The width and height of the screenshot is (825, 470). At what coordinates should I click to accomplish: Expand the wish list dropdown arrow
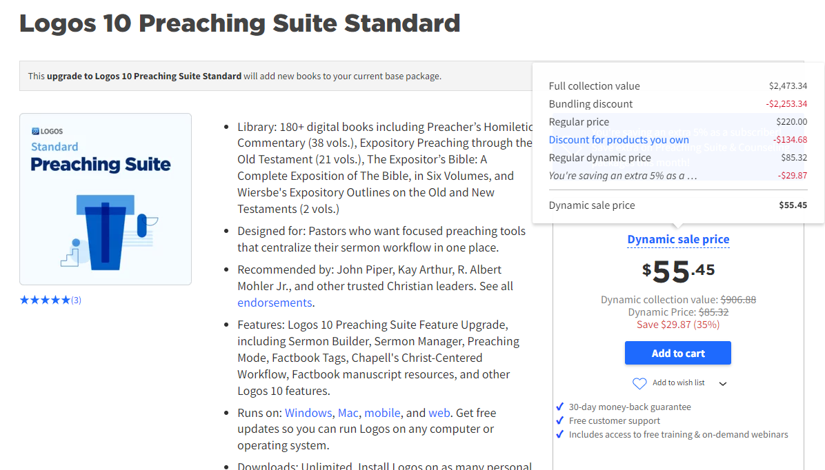point(723,384)
